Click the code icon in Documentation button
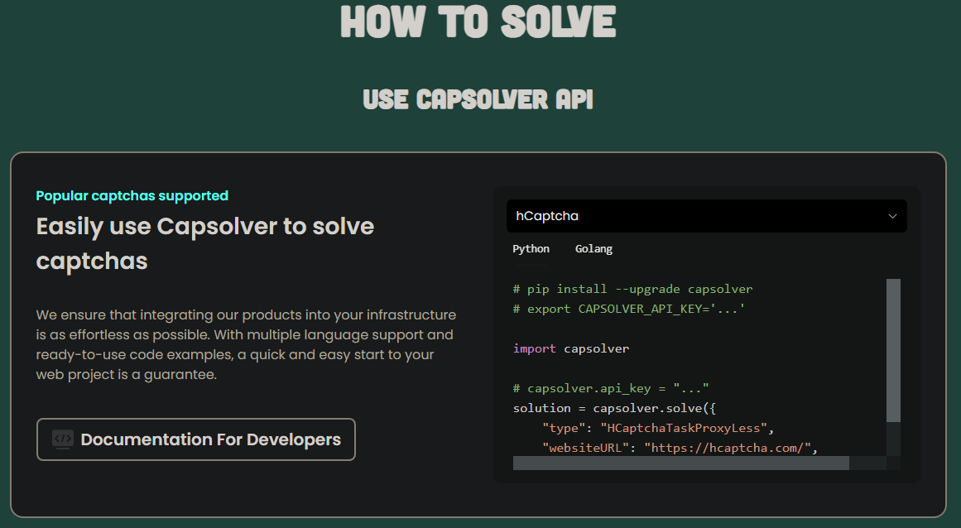961x528 pixels. point(63,439)
